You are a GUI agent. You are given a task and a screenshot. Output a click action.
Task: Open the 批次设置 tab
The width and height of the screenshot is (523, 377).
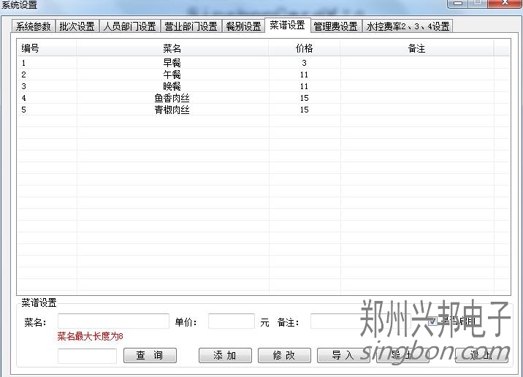(x=77, y=26)
